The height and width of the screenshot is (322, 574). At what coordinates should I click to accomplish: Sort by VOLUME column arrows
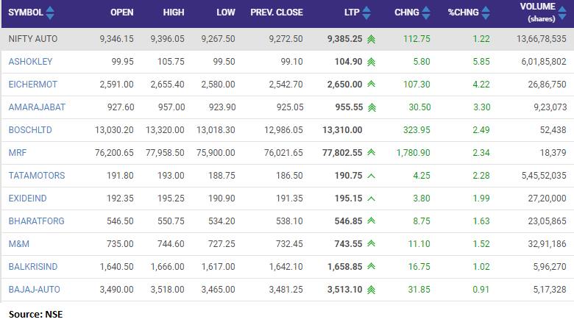[562, 12]
